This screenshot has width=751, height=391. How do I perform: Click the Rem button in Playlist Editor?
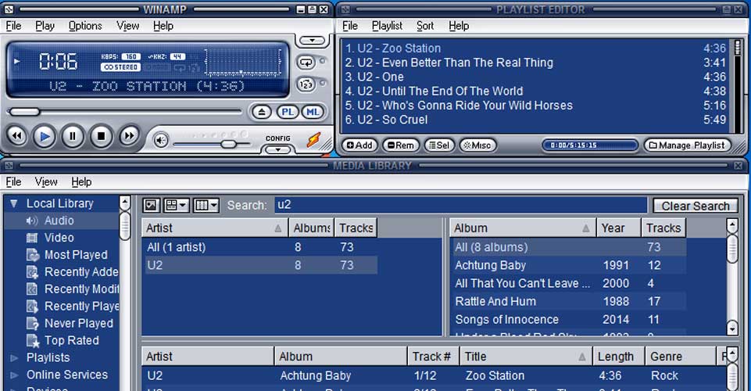pos(400,145)
